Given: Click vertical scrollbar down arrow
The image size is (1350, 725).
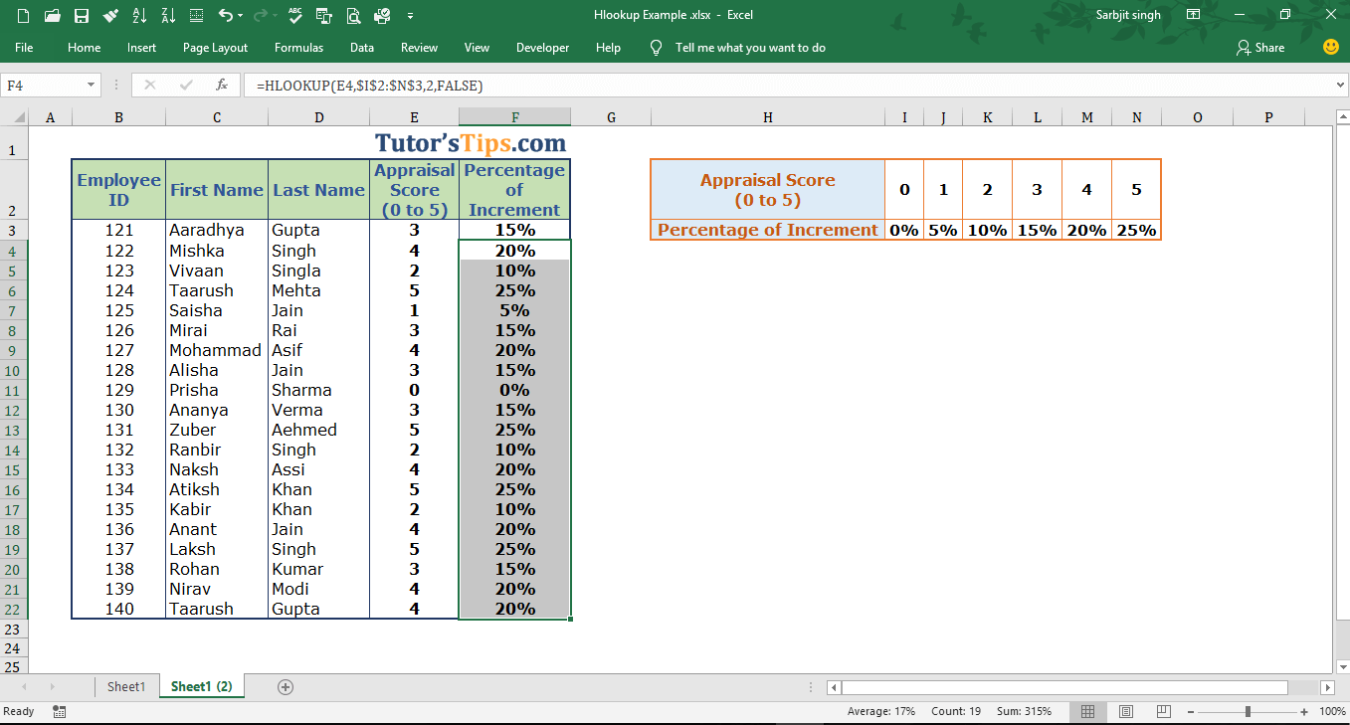Looking at the screenshot, I should [1342, 666].
